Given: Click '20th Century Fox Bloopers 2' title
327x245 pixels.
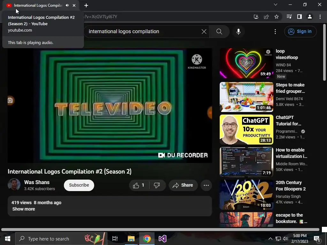Looking at the screenshot, I should (x=291, y=186).
